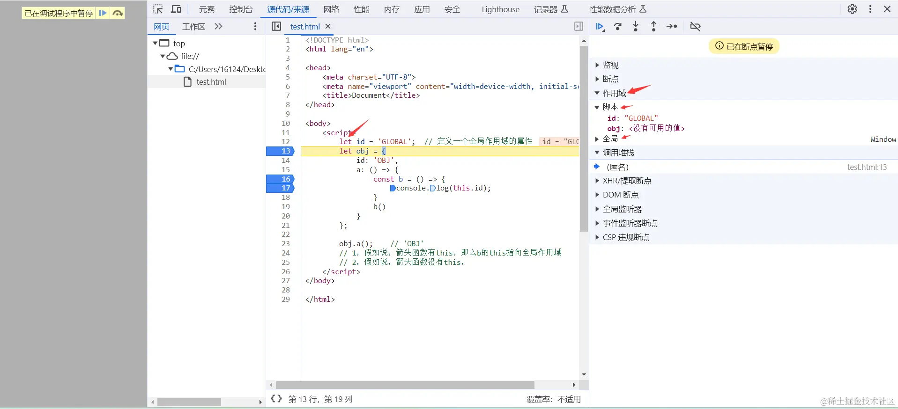Toggle the debugger sidebar pane
This screenshot has height=409, width=898.
(x=579, y=27)
